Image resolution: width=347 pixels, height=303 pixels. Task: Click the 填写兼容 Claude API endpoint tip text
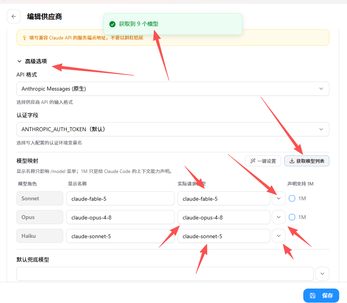[x=86, y=38]
